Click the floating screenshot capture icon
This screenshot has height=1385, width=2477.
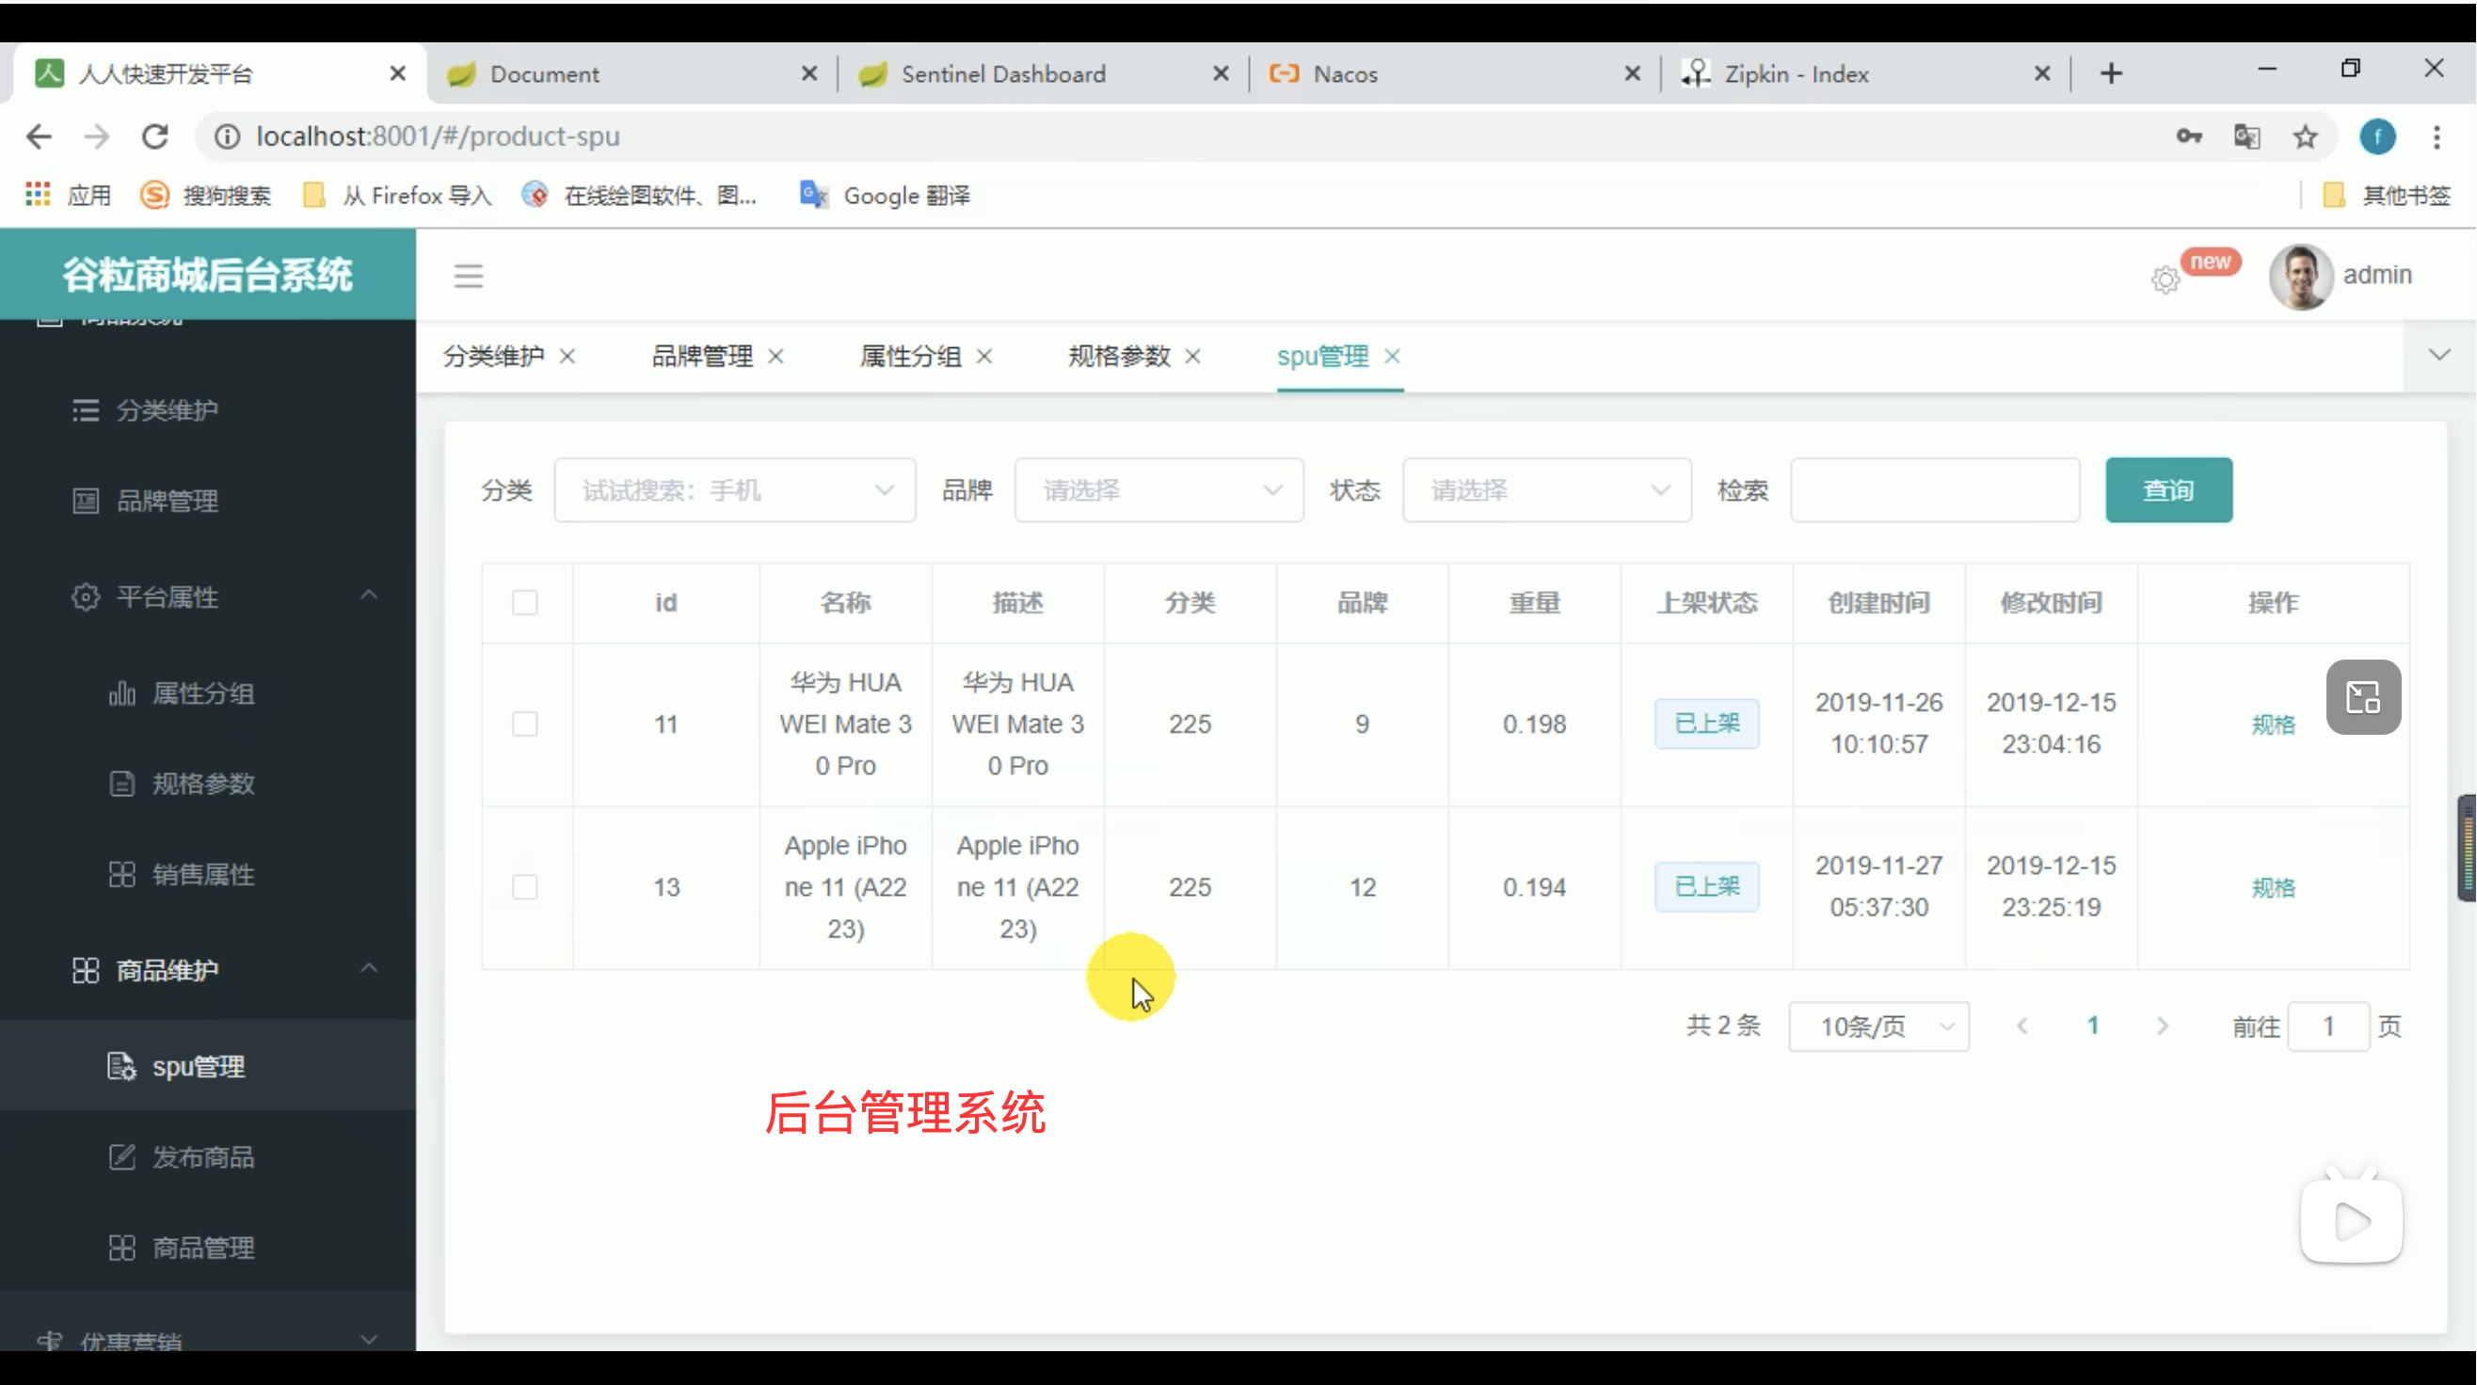[2362, 697]
